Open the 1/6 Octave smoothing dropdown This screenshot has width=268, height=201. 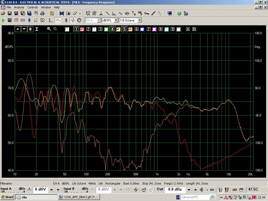(139, 20)
